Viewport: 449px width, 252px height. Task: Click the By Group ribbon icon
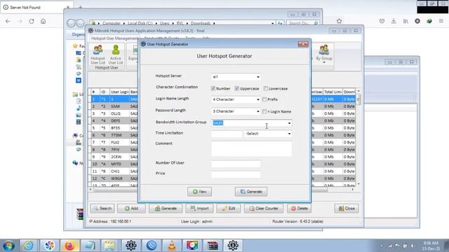[324, 53]
